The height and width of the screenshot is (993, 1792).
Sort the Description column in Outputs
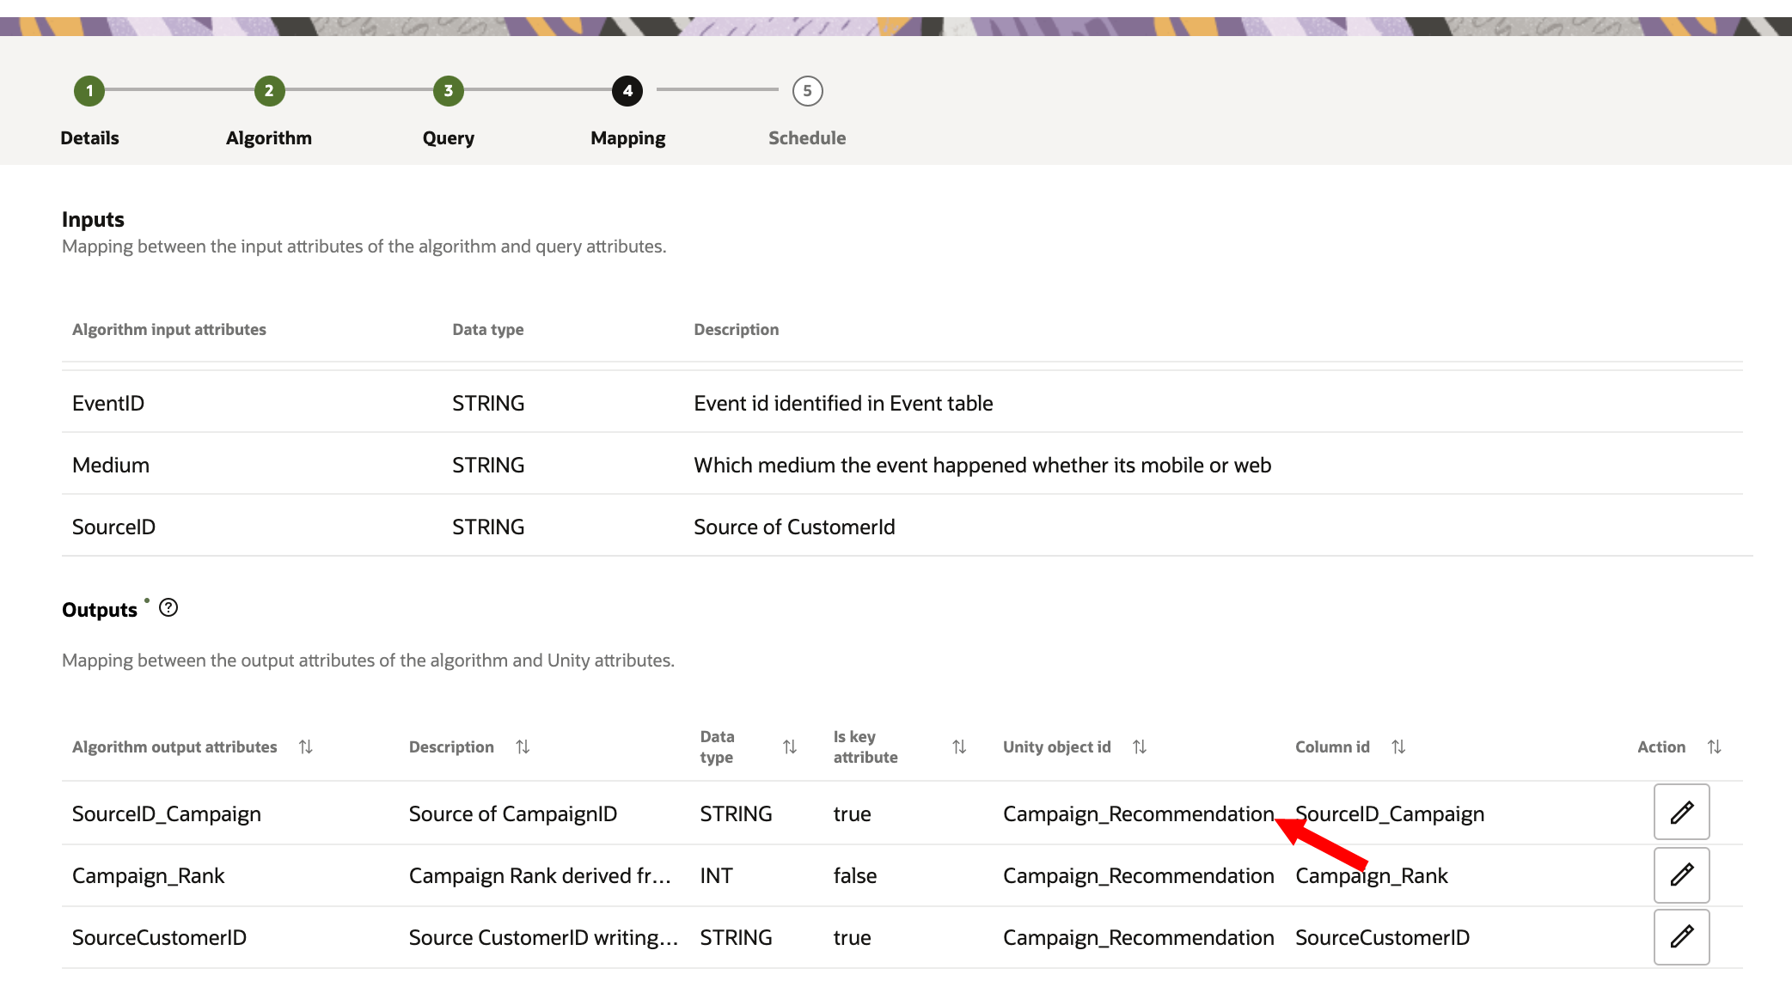click(x=523, y=747)
